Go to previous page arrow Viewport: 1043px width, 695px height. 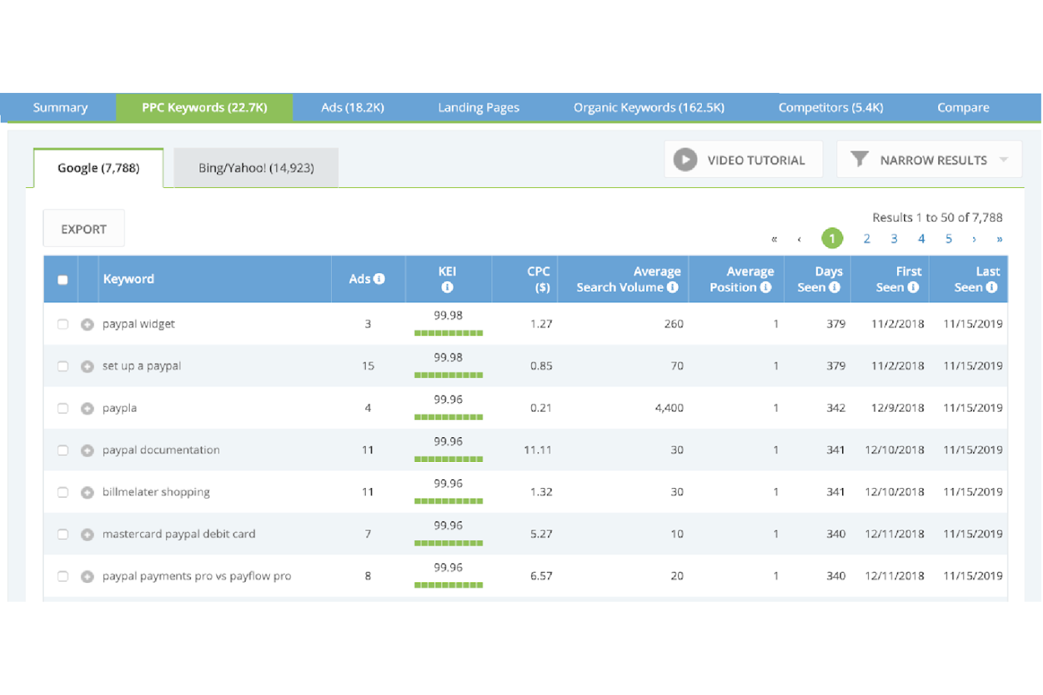point(799,239)
